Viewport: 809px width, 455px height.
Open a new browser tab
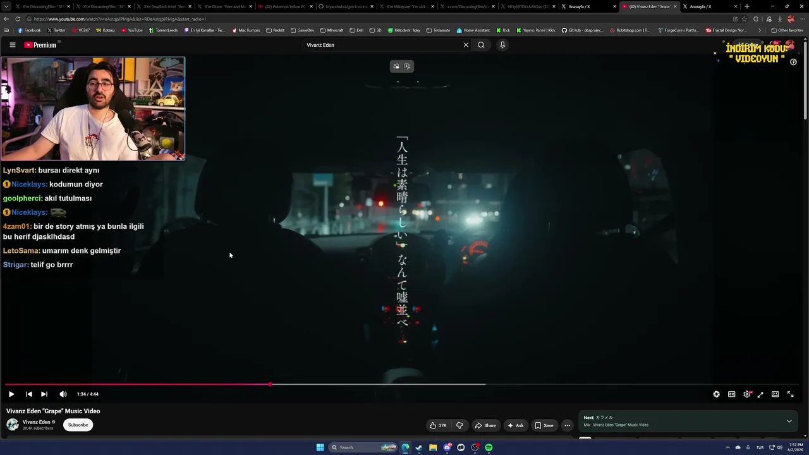[747, 6]
